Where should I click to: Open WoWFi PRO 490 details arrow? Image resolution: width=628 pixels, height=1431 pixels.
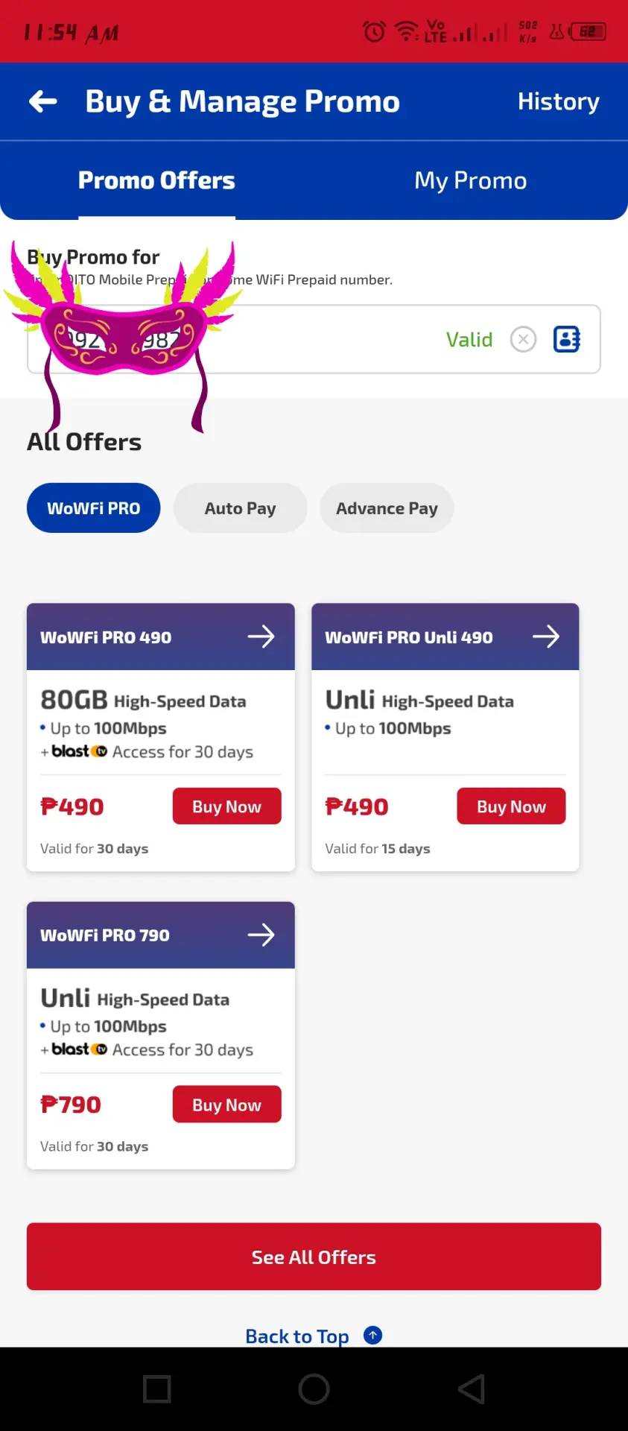(261, 636)
